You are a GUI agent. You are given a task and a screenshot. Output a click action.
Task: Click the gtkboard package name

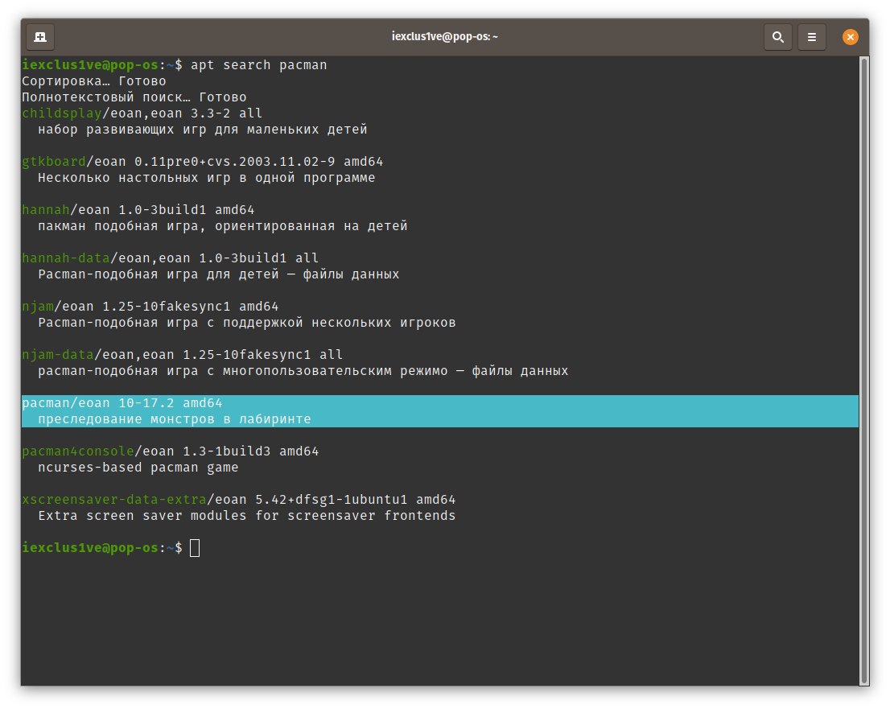tap(53, 162)
